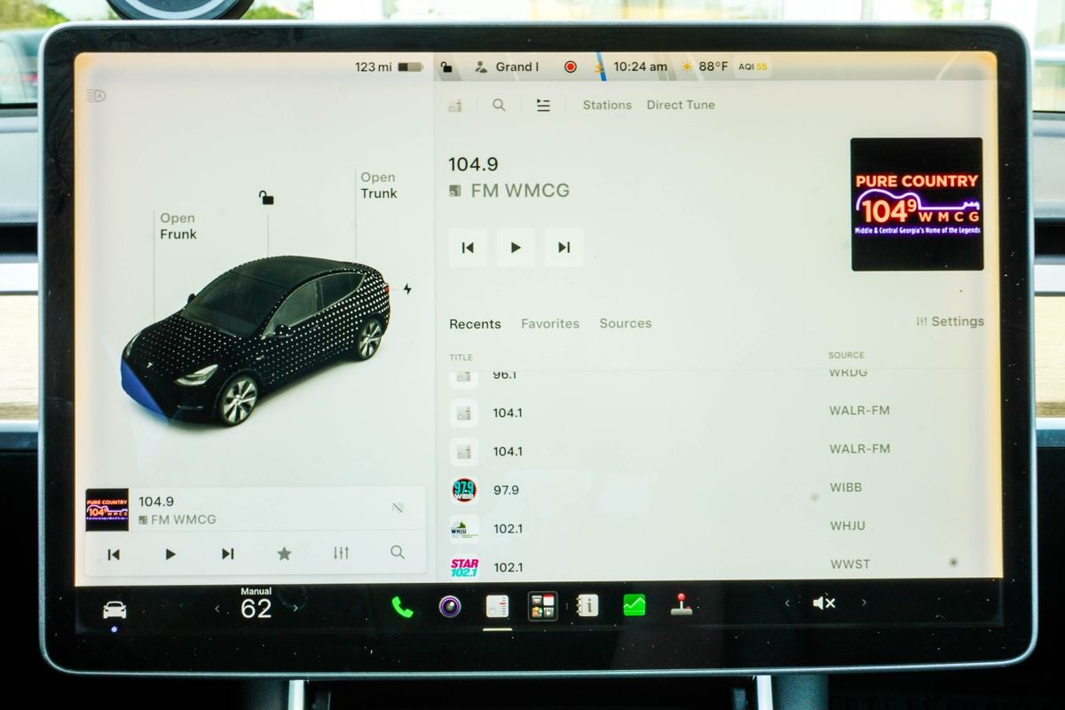Skip to previous station in main player
This screenshot has height=710, width=1065.
pyautogui.click(x=468, y=248)
